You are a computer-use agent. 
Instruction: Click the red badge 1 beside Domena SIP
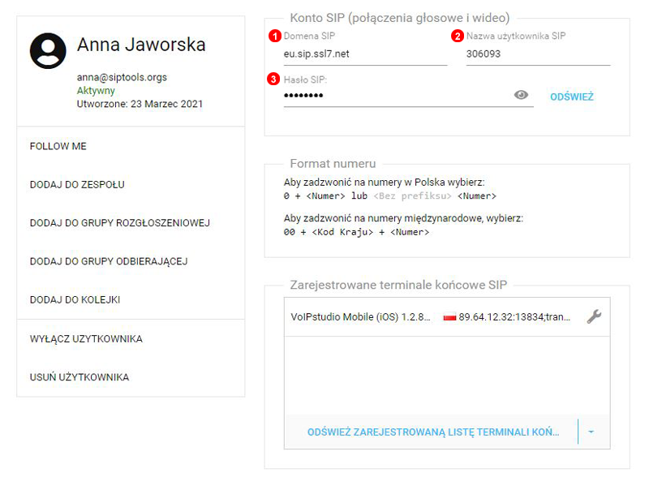pos(274,35)
